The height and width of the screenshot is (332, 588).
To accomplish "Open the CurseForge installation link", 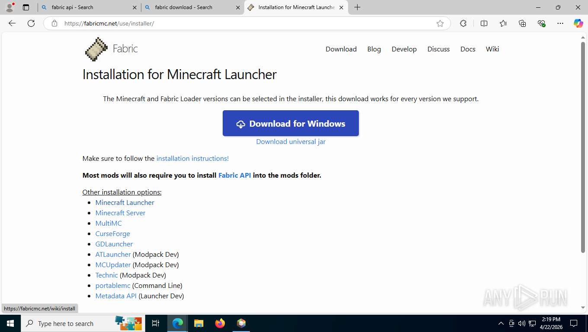I will tap(112, 233).
